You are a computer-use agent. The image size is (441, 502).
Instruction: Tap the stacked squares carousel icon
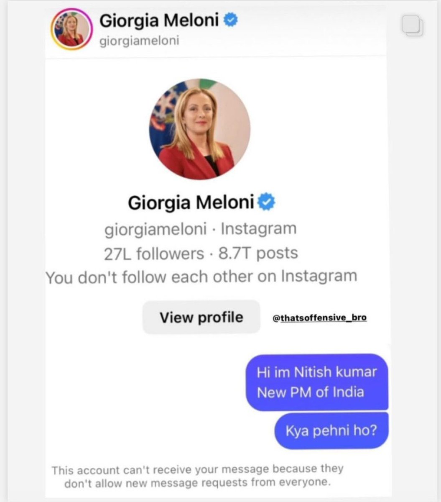(413, 26)
